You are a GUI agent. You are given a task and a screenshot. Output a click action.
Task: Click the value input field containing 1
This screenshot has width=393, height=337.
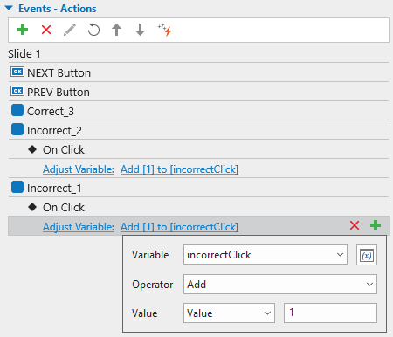click(330, 313)
